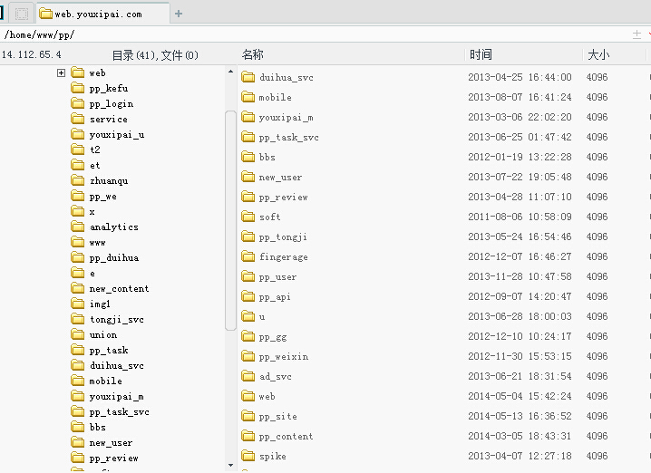
Task: Click fingerage folder icon in file list
Action: click(248, 256)
